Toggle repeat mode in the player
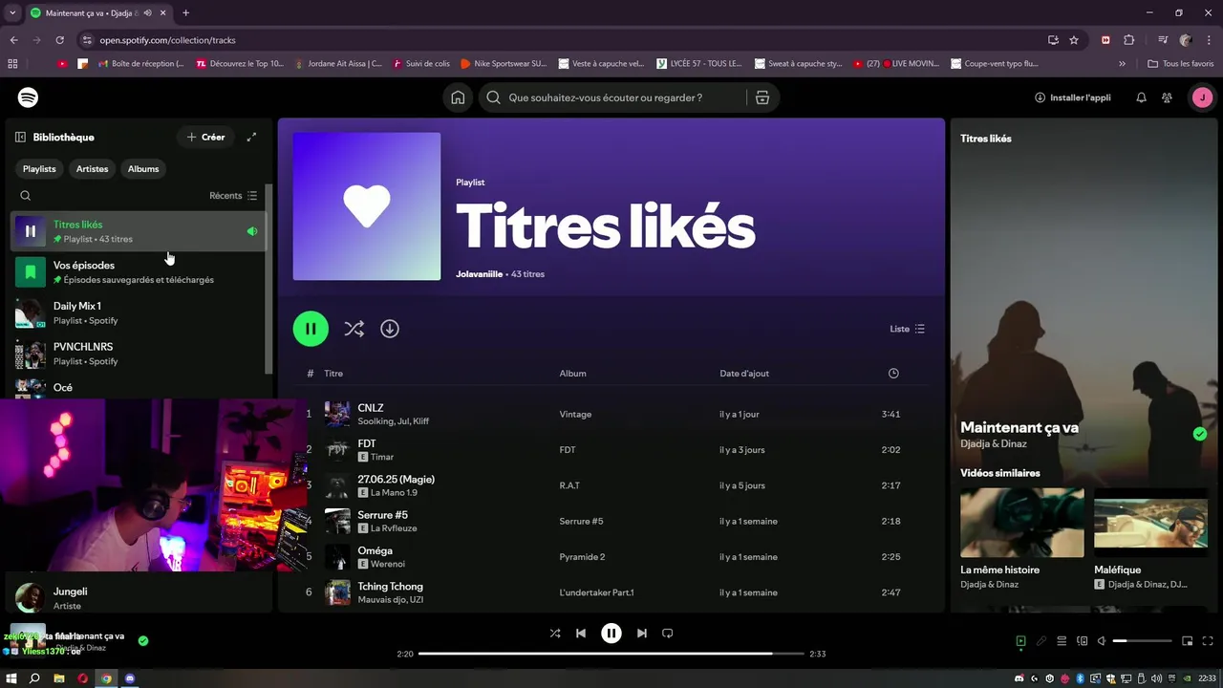Image resolution: width=1223 pixels, height=688 pixels. (x=668, y=633)
